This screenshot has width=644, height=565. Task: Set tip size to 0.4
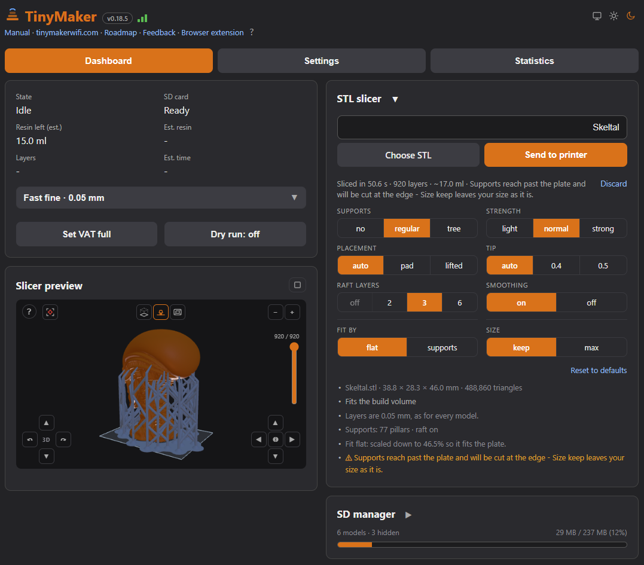click(556, 265)
